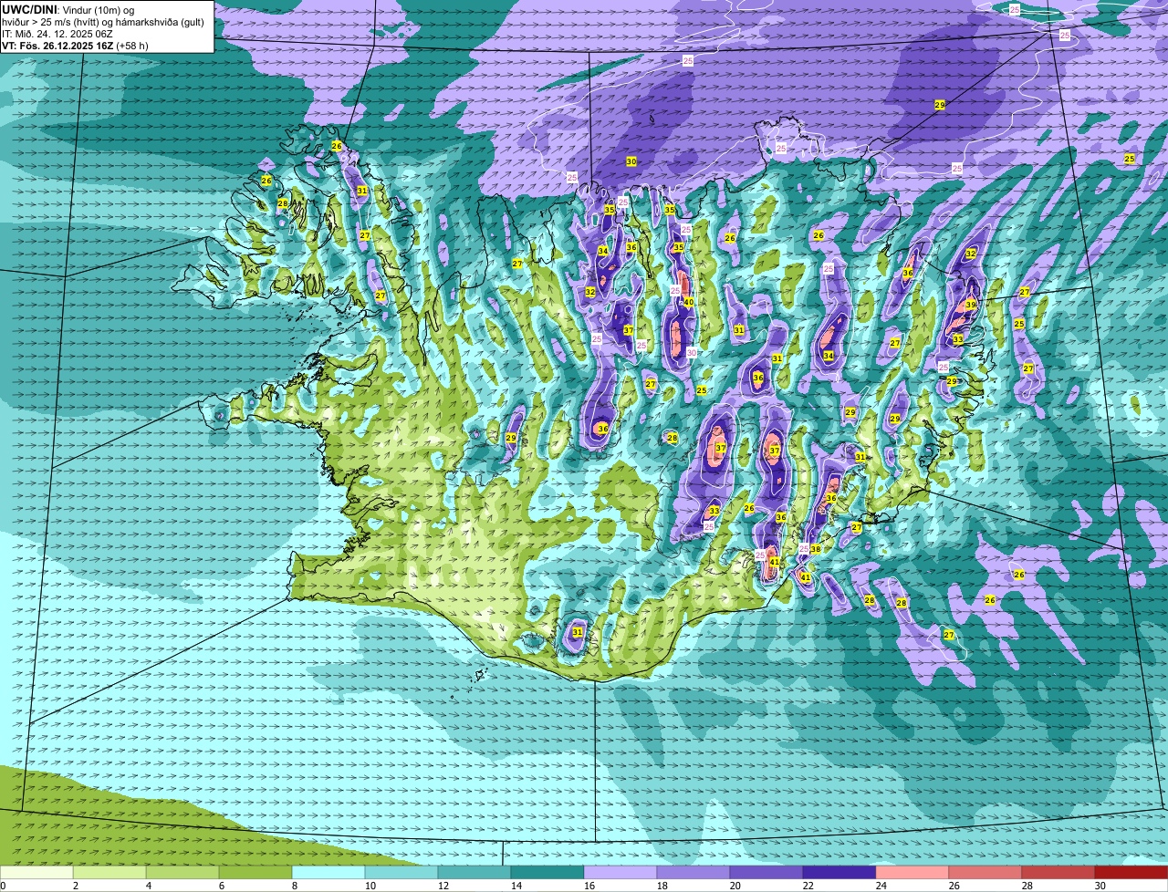
Task: Choose the red 28–30 m/s legend swatch
Action: point(1058,872)
